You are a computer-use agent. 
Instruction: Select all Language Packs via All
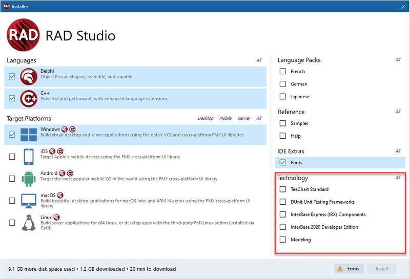[x=398, y=60]
